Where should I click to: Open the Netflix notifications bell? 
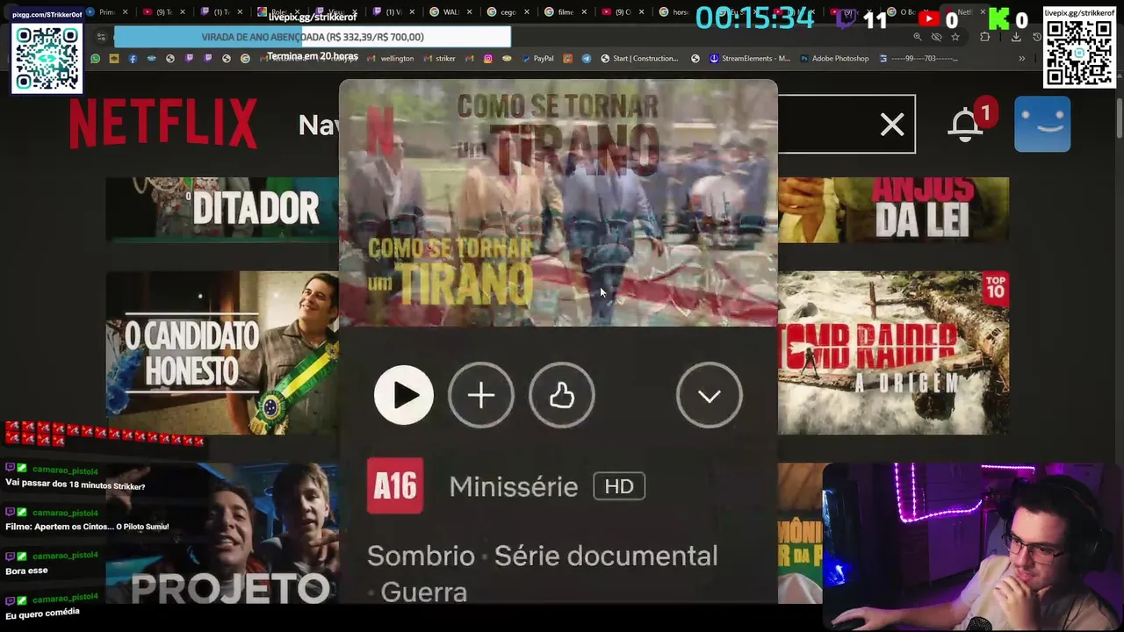click(965, 124)
